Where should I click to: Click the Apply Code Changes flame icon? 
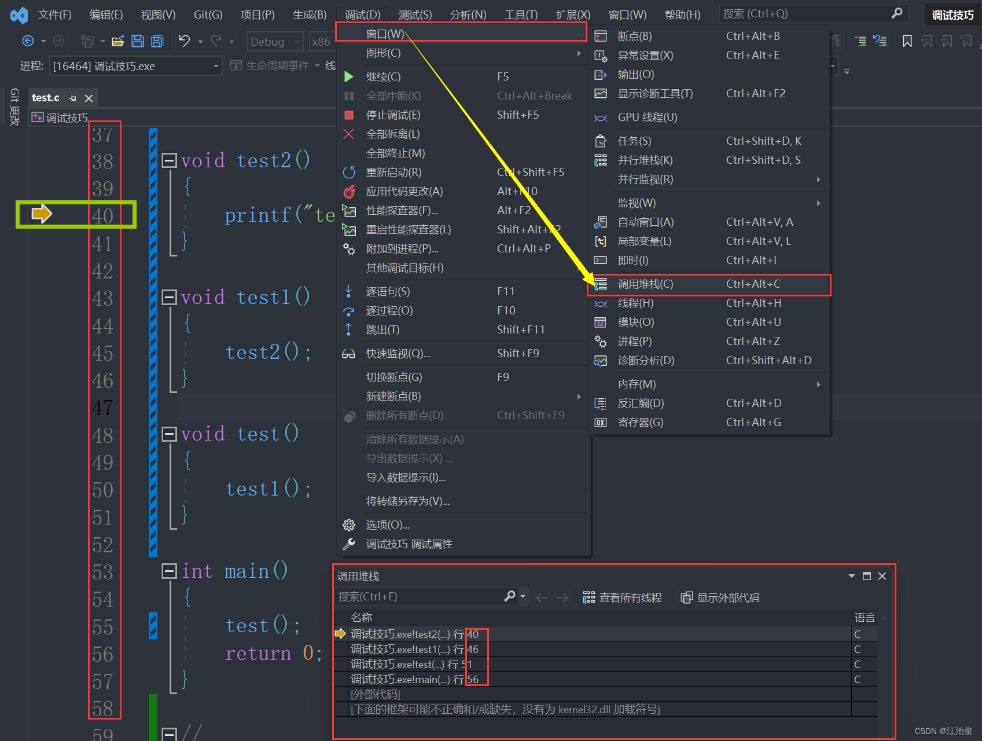click(349, 191)
